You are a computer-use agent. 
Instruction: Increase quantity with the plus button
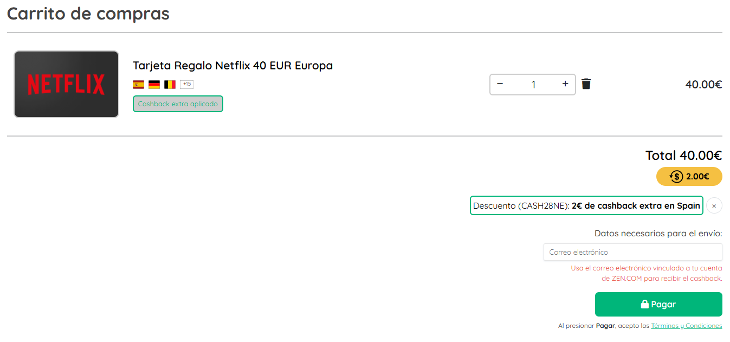coord(565,84)
